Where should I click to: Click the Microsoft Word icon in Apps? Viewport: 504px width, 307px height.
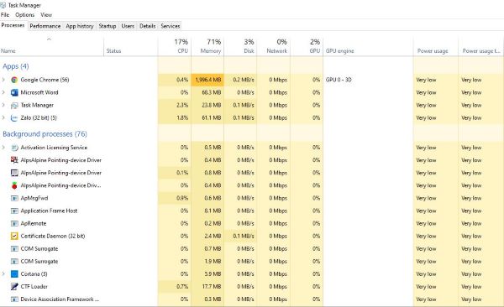[14, 92]
